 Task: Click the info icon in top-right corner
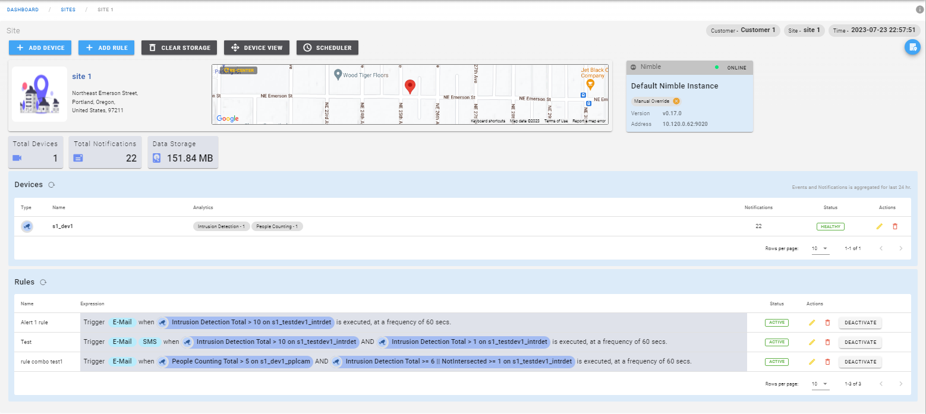coord(919,10)
